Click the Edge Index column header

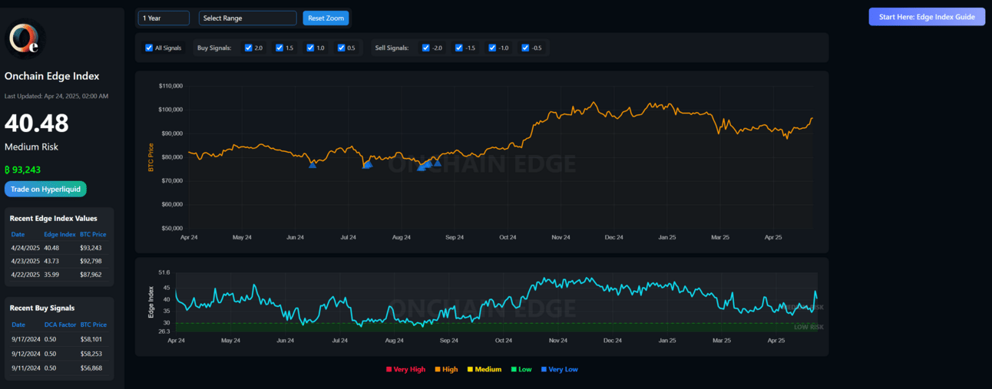pos(60,235)
